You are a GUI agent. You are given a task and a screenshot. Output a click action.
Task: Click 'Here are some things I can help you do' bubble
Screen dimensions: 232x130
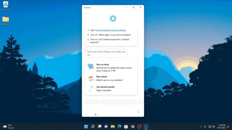click(x=106, y=53)
